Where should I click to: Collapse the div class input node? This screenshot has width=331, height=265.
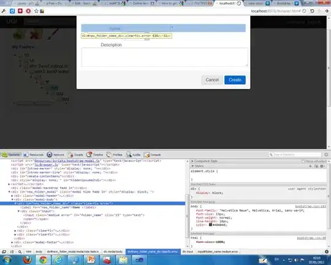pyautogui.click(x=18, y=211)
